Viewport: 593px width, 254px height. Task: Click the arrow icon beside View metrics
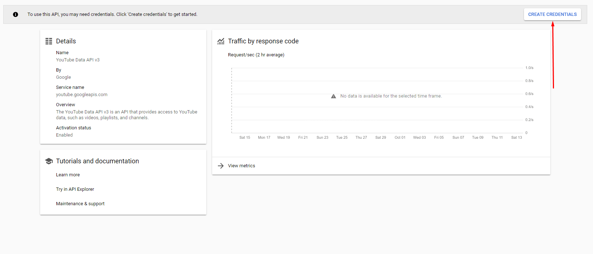pos(221,166)
